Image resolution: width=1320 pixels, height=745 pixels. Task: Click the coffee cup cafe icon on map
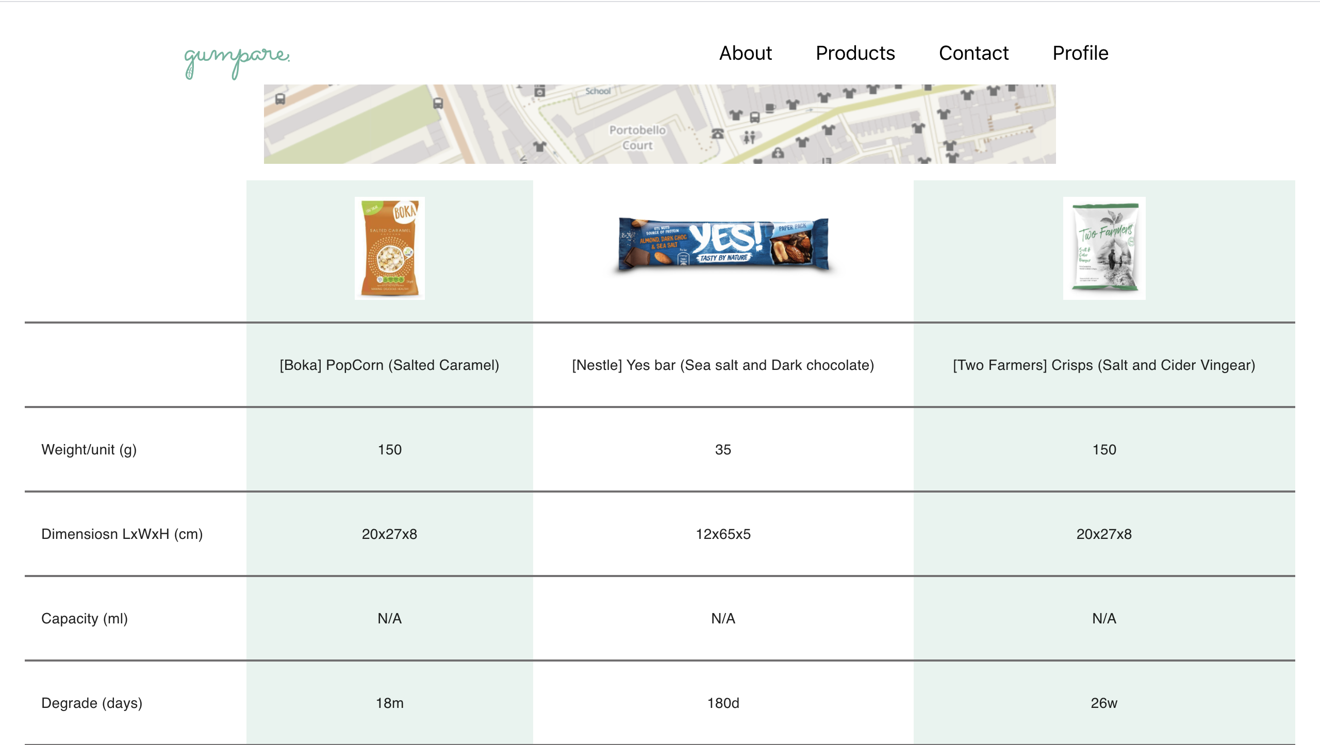coord(770,108)
